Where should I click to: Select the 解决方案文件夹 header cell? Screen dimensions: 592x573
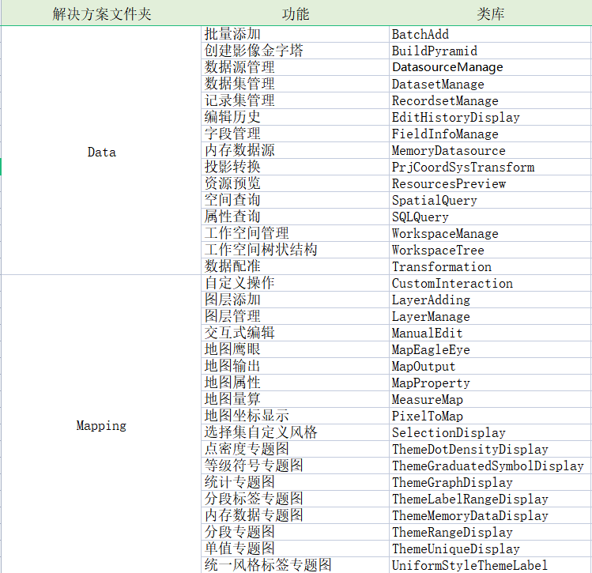[x=101, y=13]
